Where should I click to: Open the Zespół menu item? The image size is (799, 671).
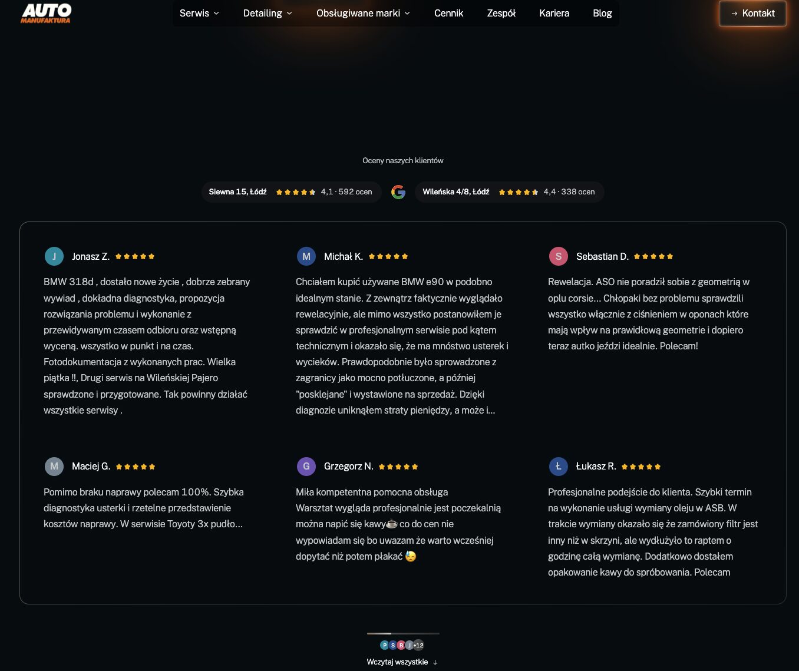tap(501, 13)
